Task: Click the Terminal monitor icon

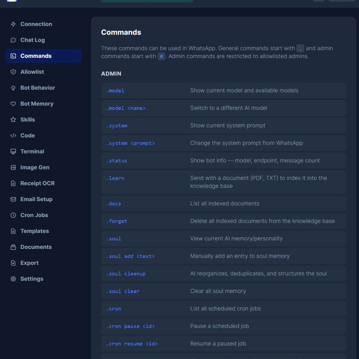Action: [13, 152]
